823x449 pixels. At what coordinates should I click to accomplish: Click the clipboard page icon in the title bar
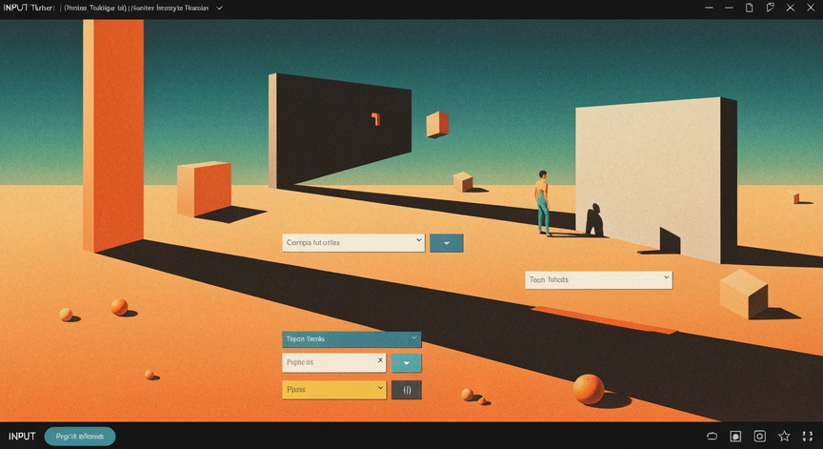coord(750,8)
